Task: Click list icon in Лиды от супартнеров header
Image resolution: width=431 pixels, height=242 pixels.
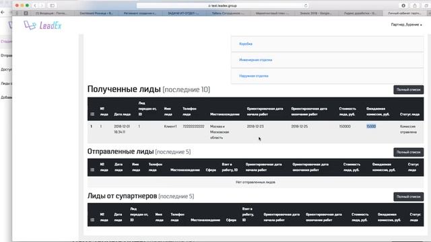Action: point(92,220)
